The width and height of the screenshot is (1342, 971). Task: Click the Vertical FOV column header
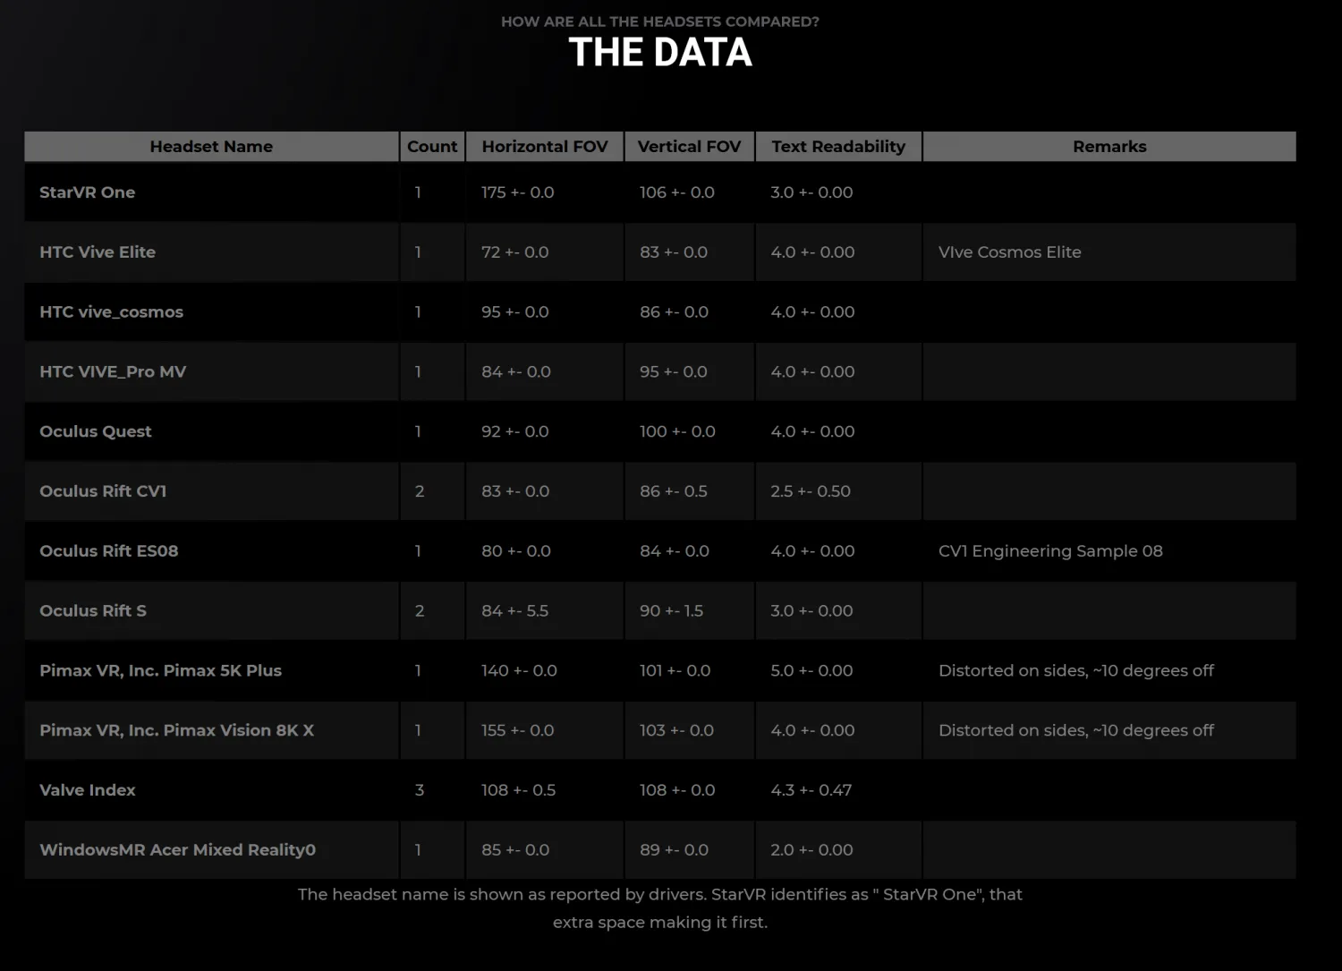click(689, 147)
